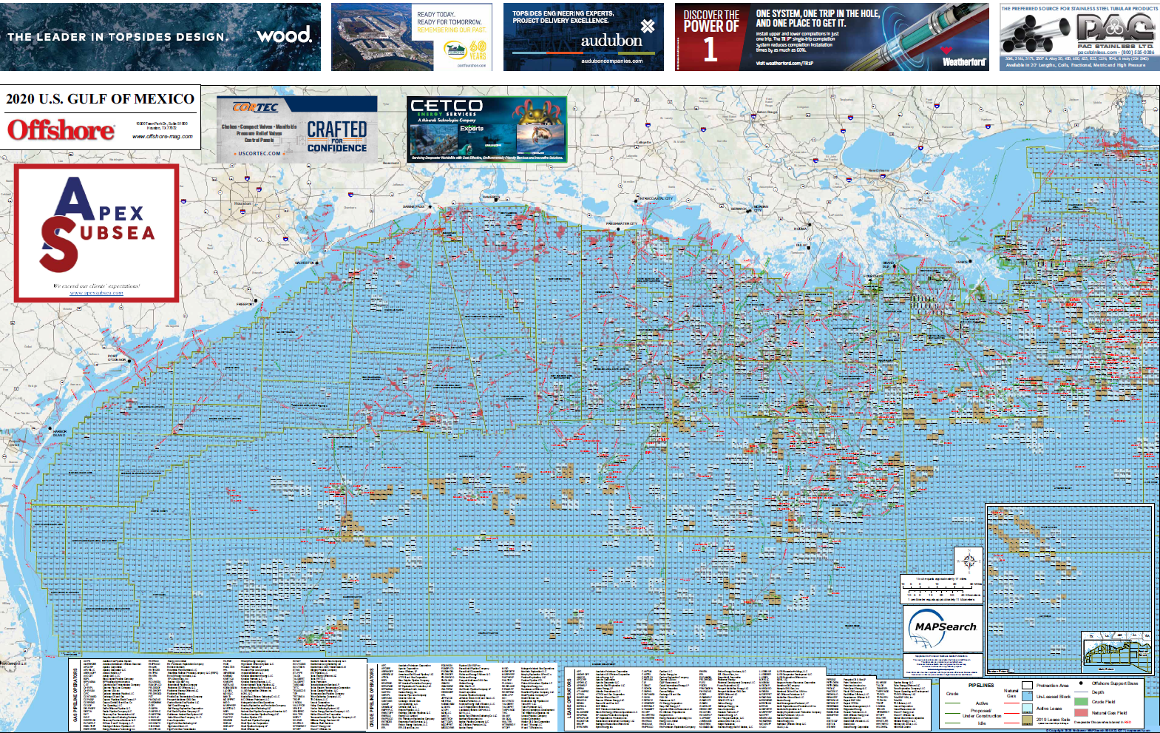Screen dimensions: 1160x733
Task: Select the Natural Gas Field red swatch
Action: click(x=1081, y=712)
